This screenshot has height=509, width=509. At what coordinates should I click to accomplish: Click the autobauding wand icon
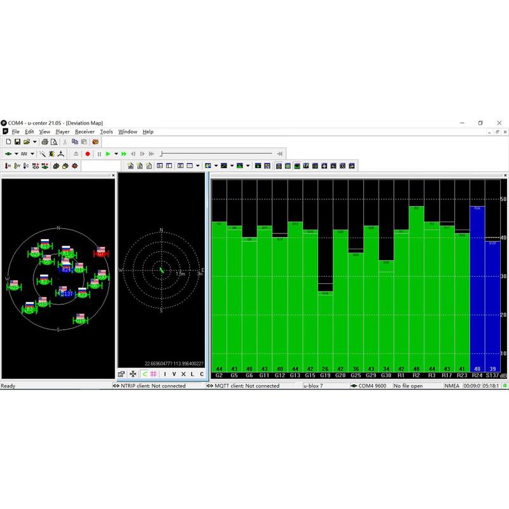[x=43, y=153]
